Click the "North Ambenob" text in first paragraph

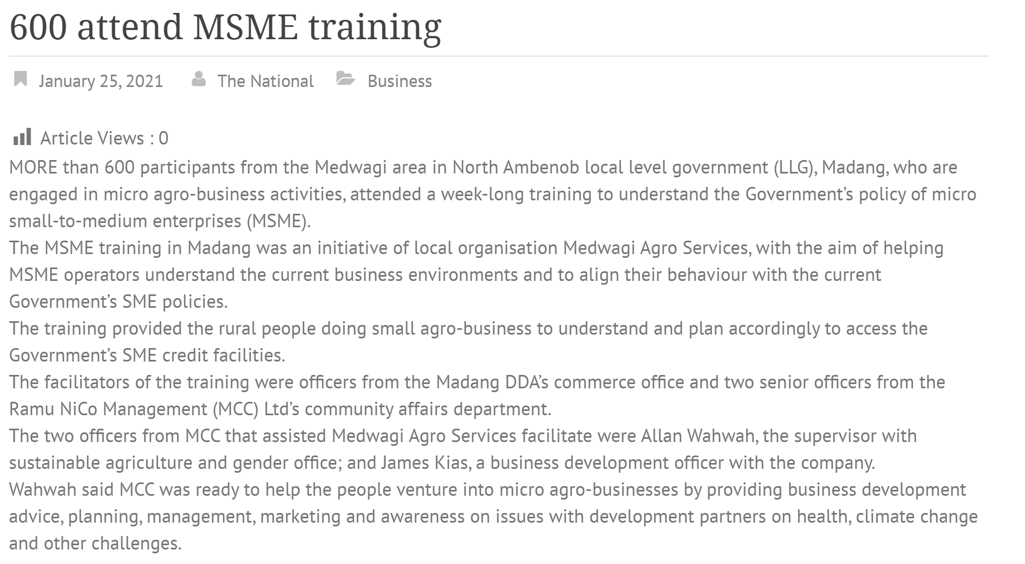coord(516,168)
